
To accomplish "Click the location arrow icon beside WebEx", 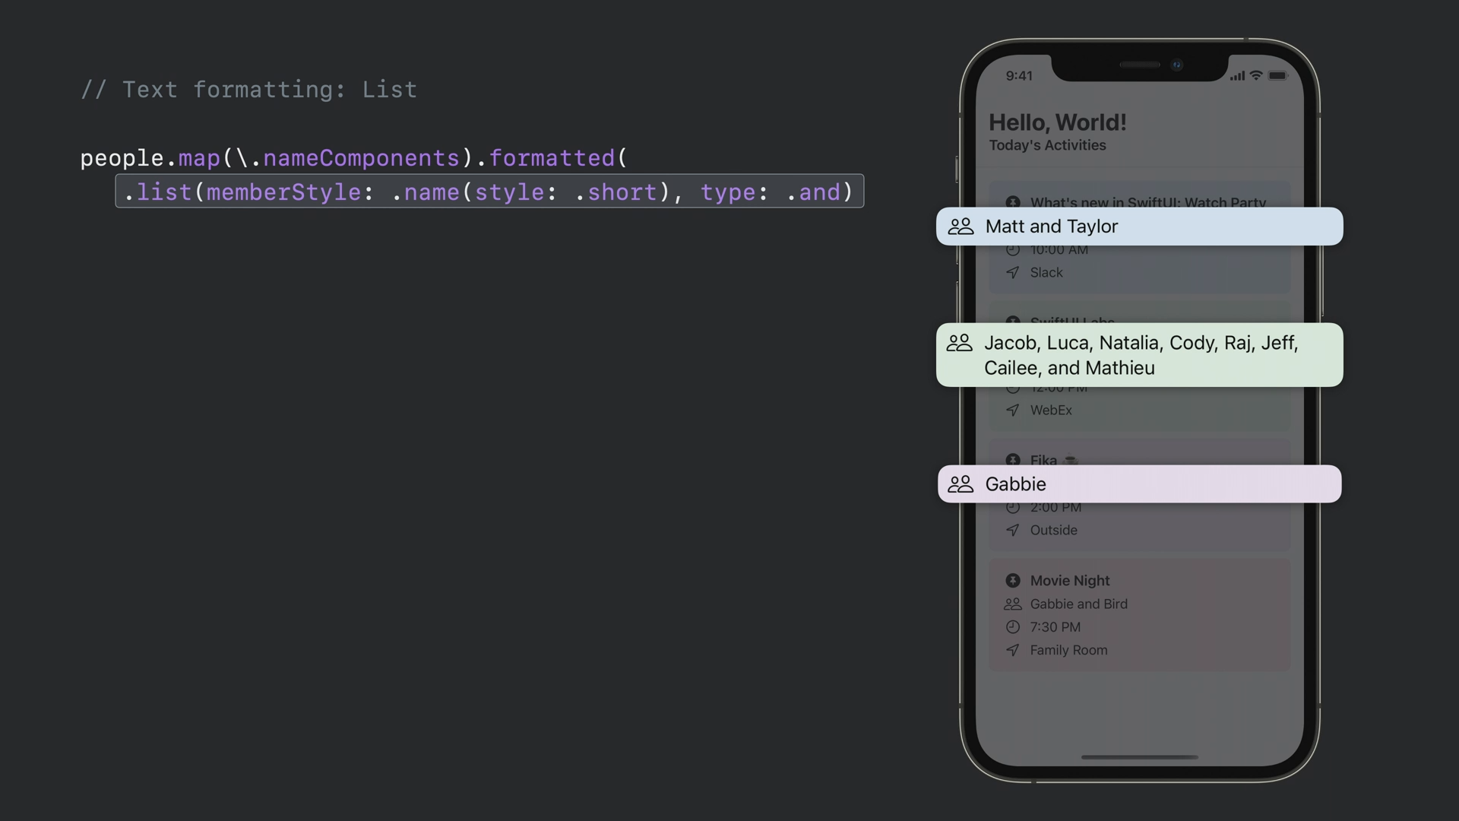I will pos(1012,410).
